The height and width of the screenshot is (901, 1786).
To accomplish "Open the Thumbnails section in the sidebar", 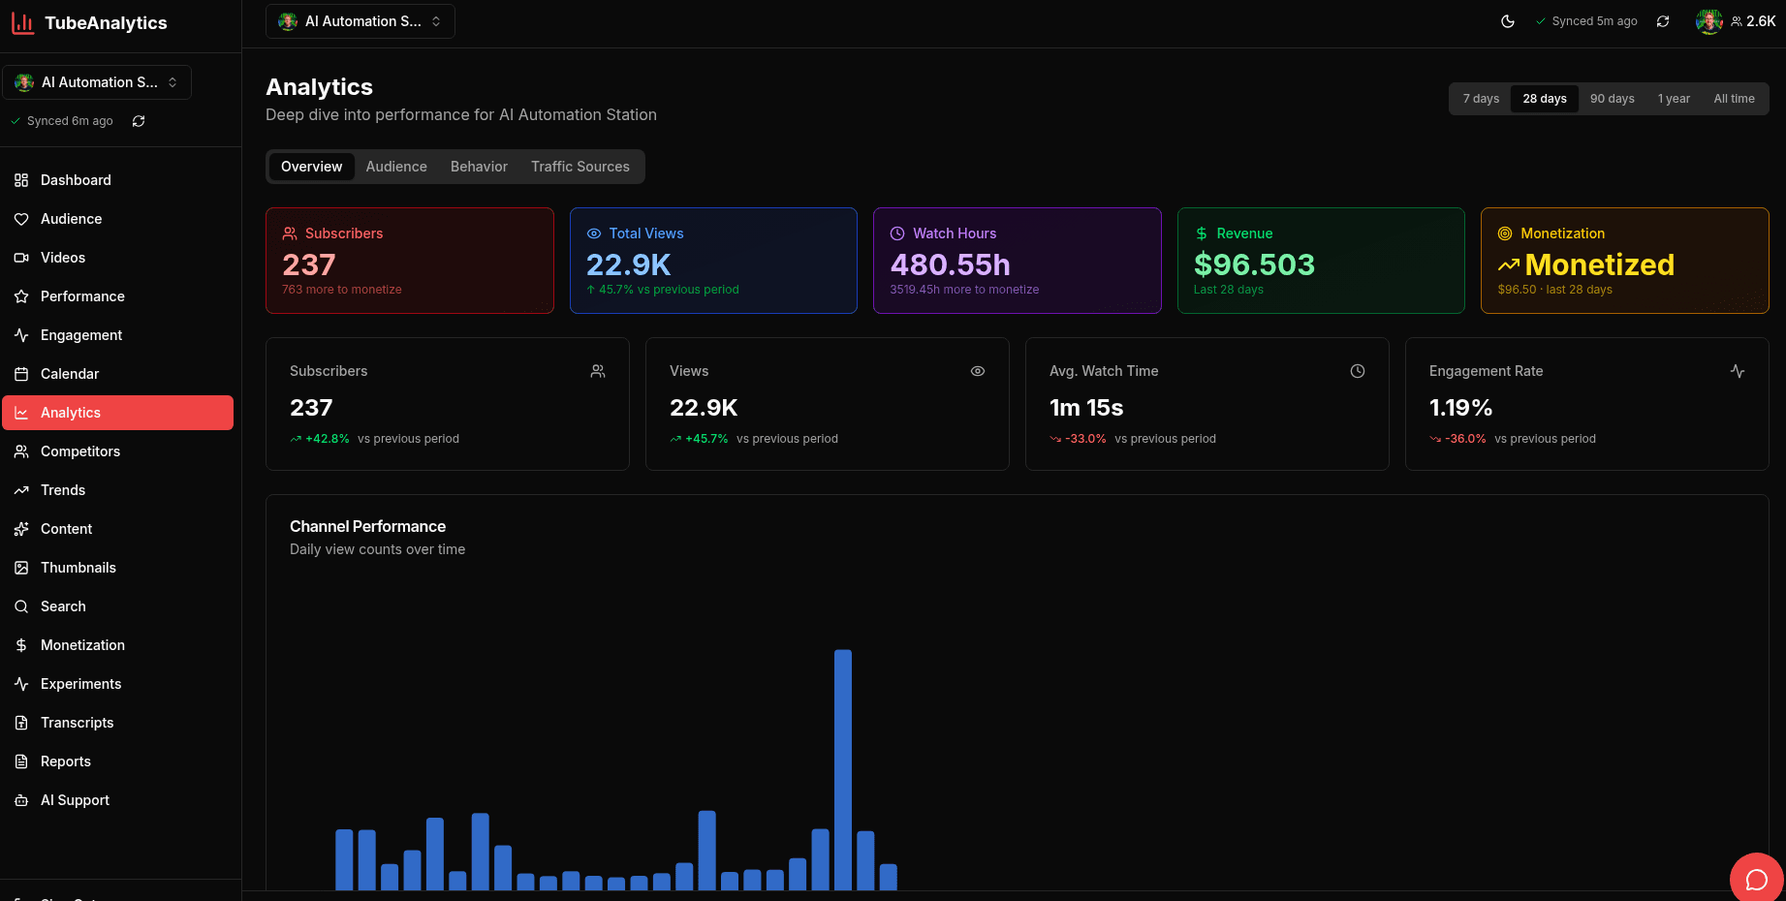I will click(x=78, y=567).
